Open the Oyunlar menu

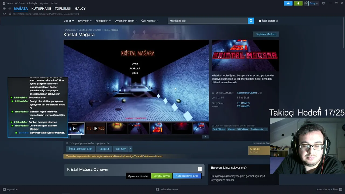pyautogui.click(x=44, y=4)
